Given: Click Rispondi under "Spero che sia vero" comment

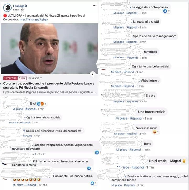Looking at the screenshot, I should (x=132, y=42).
